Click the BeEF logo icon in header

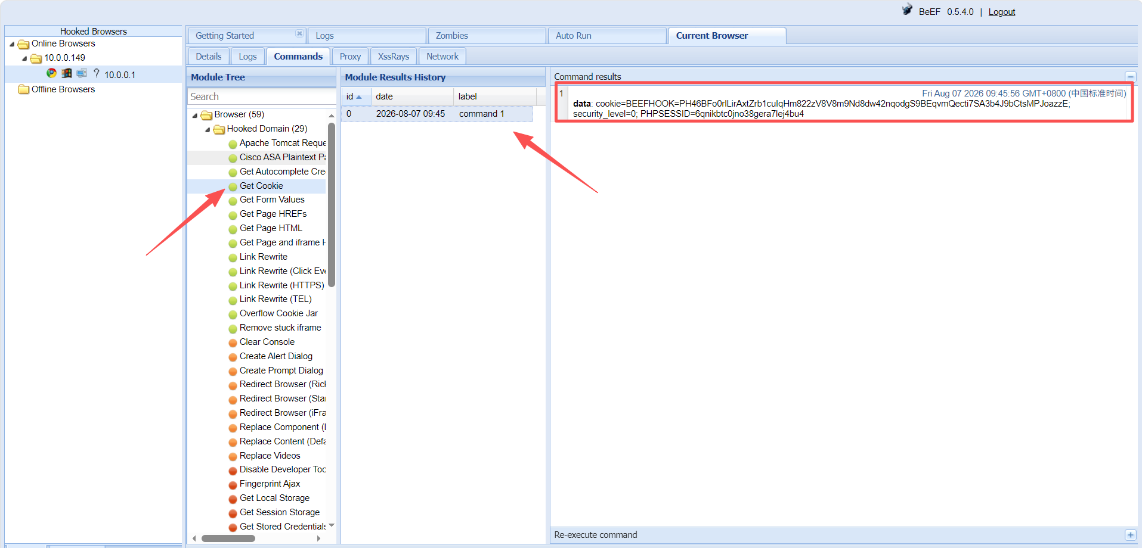click(907, 10)
